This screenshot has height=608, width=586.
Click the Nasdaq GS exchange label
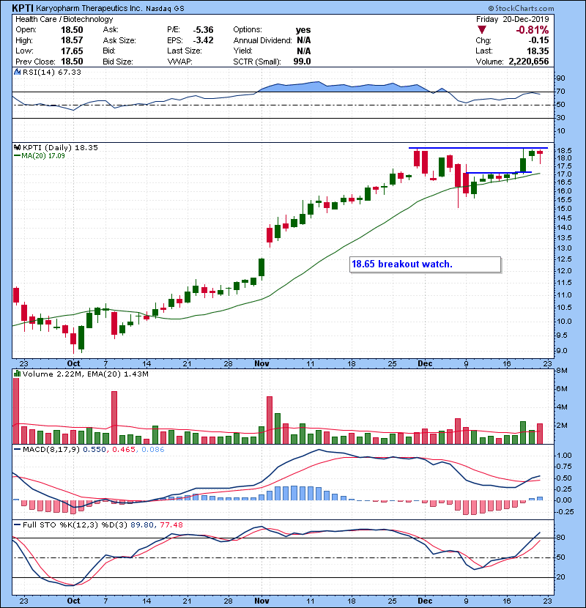(165, 8)
